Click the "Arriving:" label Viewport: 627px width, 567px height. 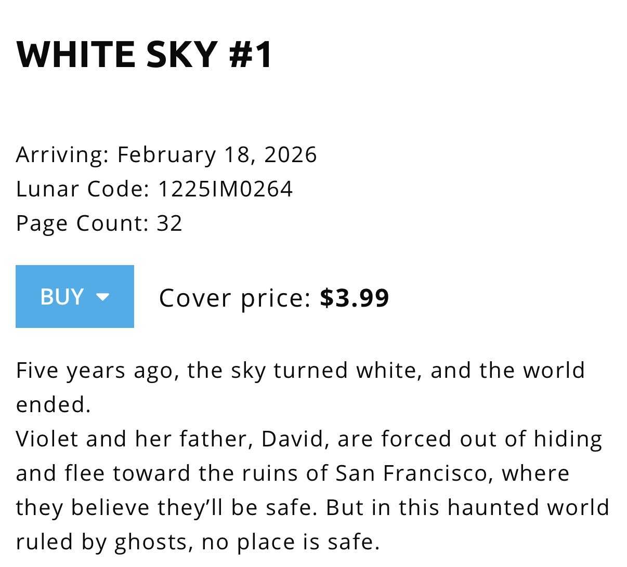pyautogui.click(x=62, y=154)
